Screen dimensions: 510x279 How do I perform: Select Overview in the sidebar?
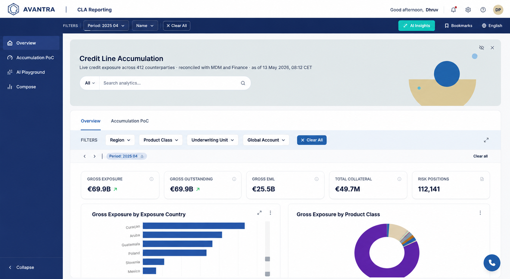pos(31,43)
